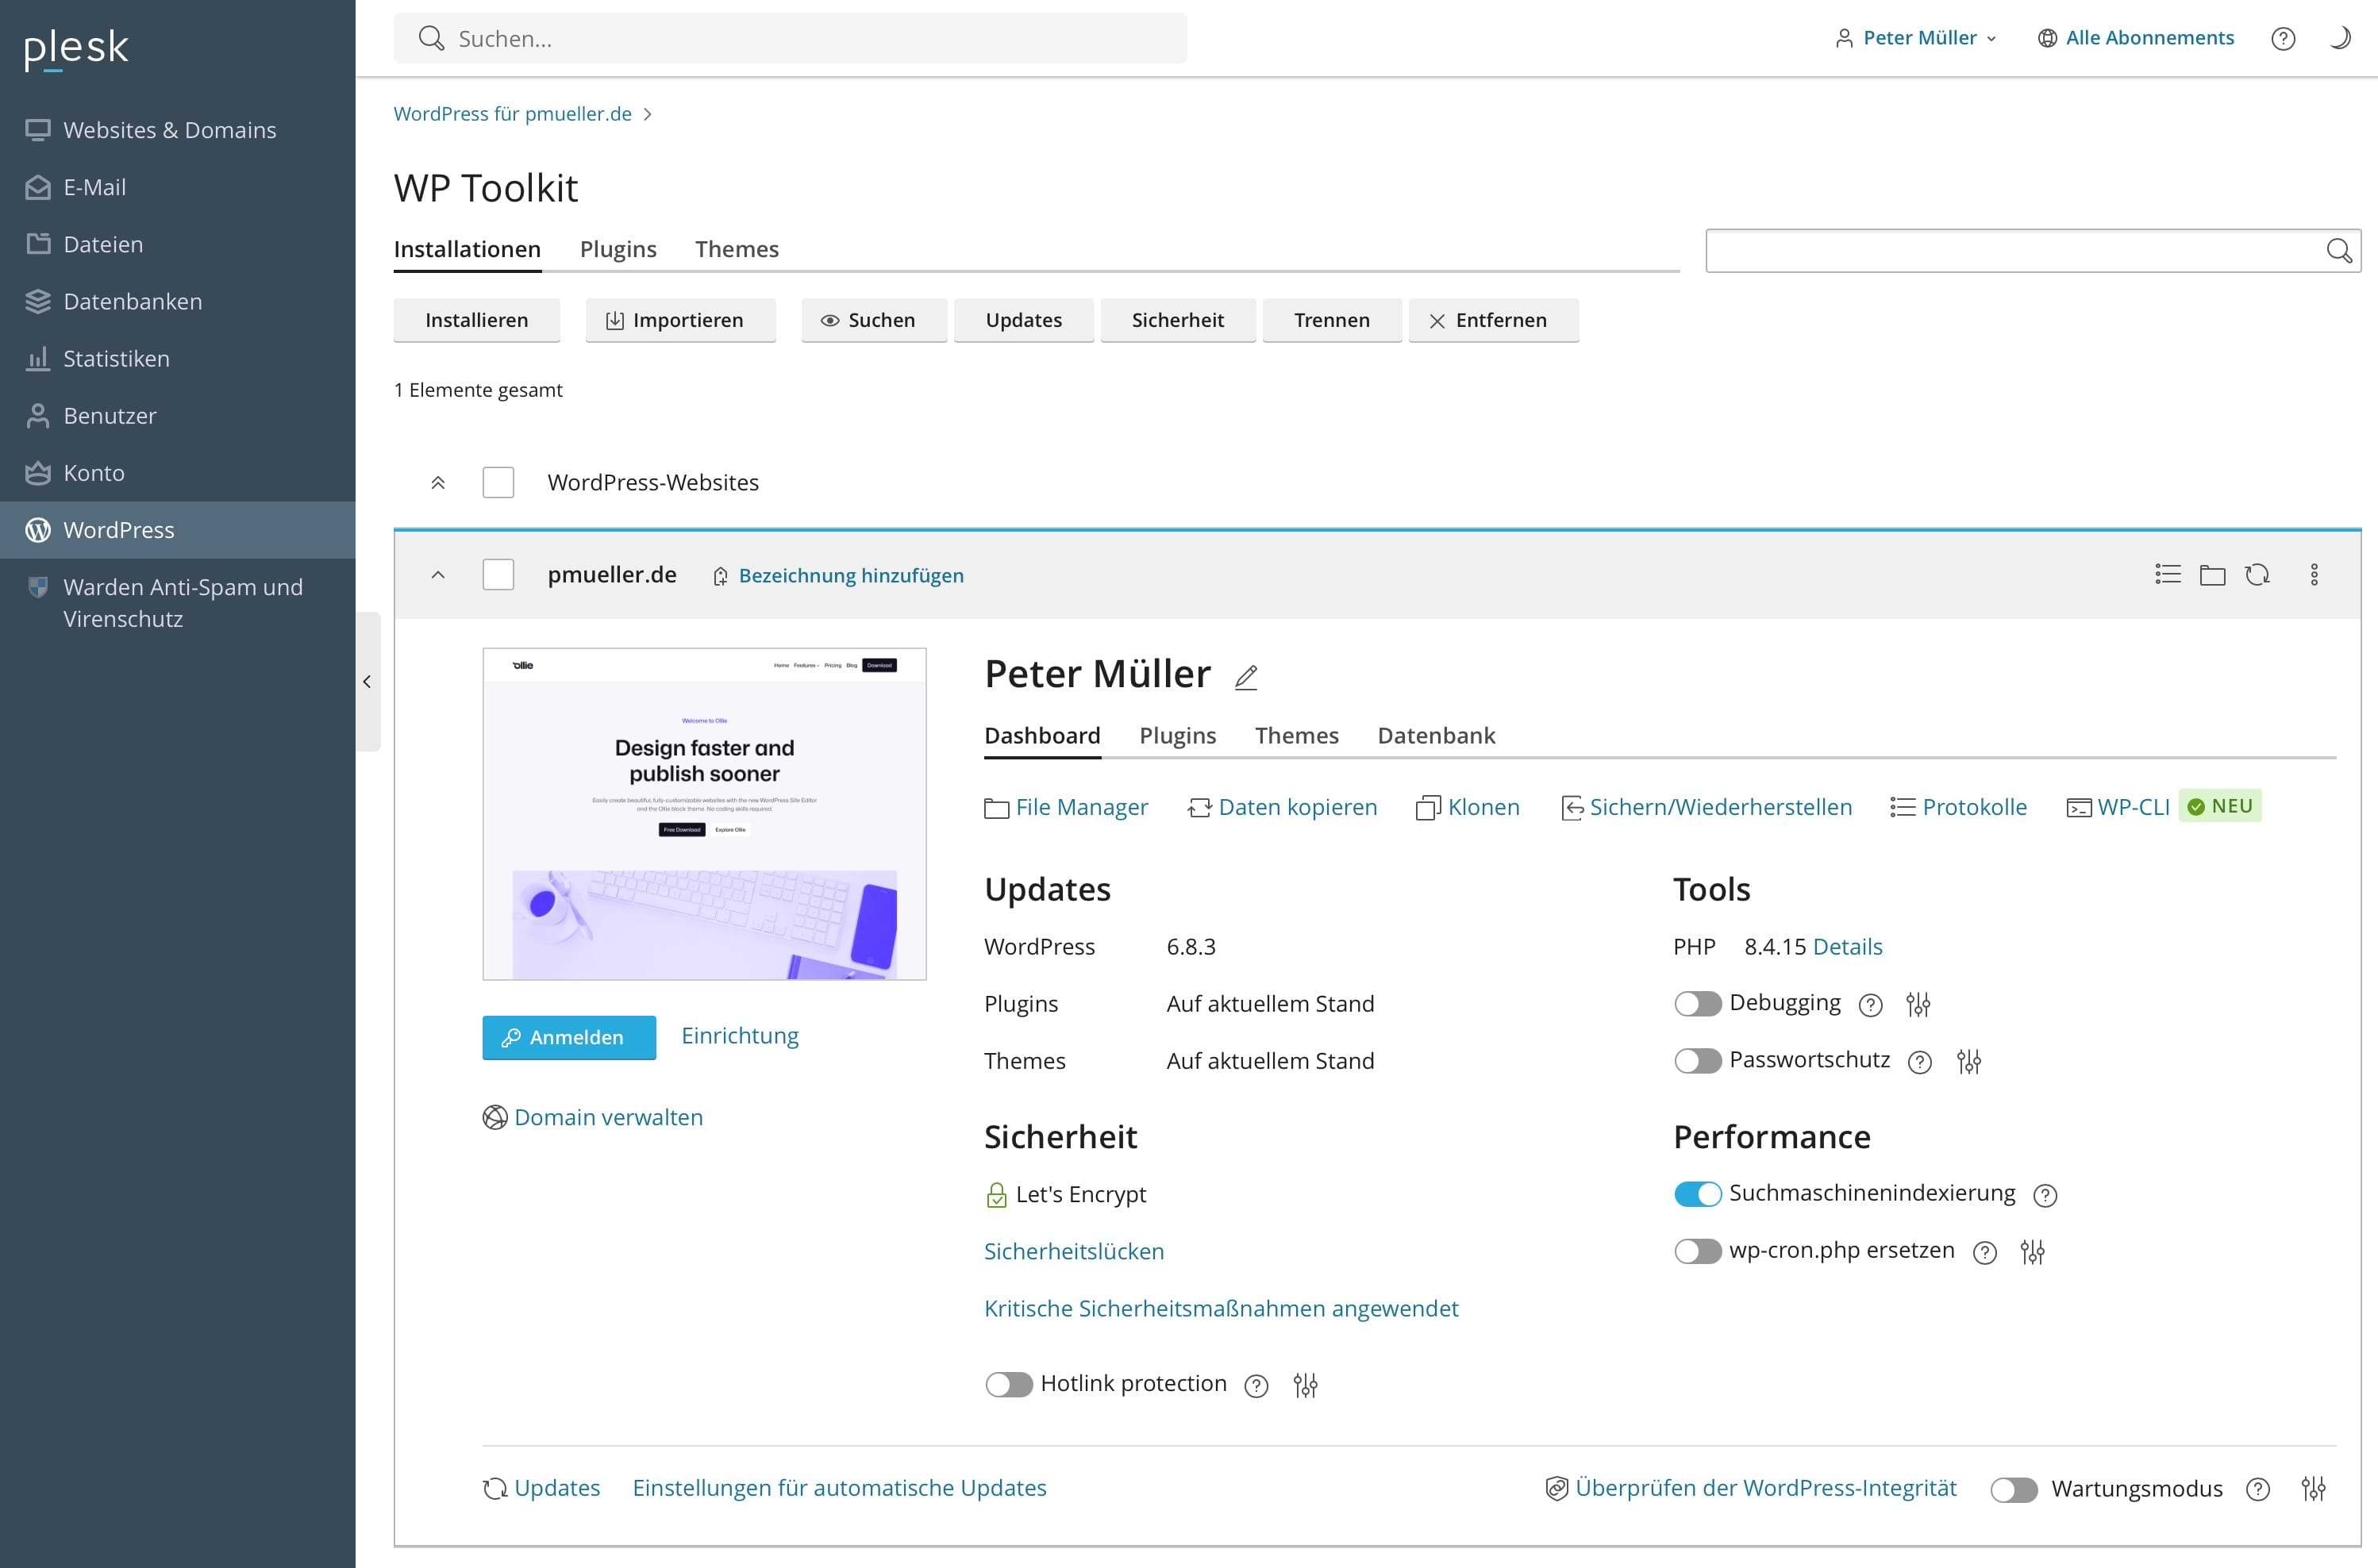The image size is (2378, 1568).
Task: Open the help question mark in header
Action: pos(2282,38)
